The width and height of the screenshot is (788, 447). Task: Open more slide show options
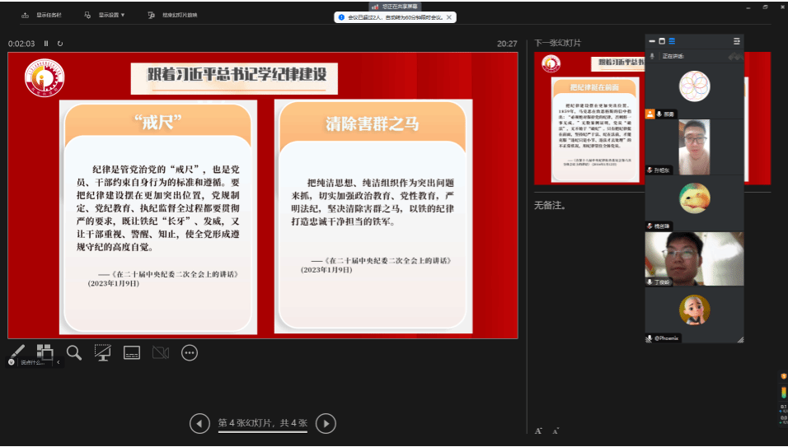pos(190,352)
